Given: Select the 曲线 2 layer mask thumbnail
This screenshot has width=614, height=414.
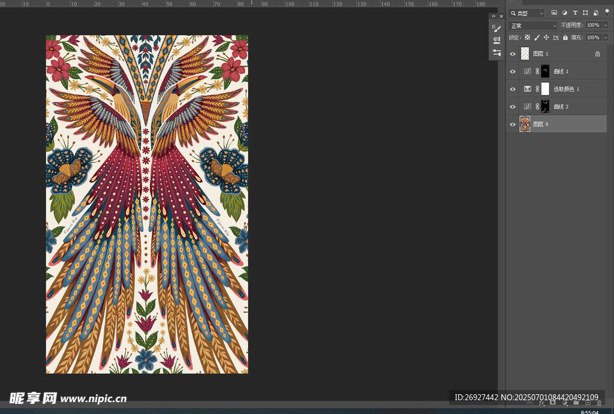Looking at the screenshot, I should [545, 107].
